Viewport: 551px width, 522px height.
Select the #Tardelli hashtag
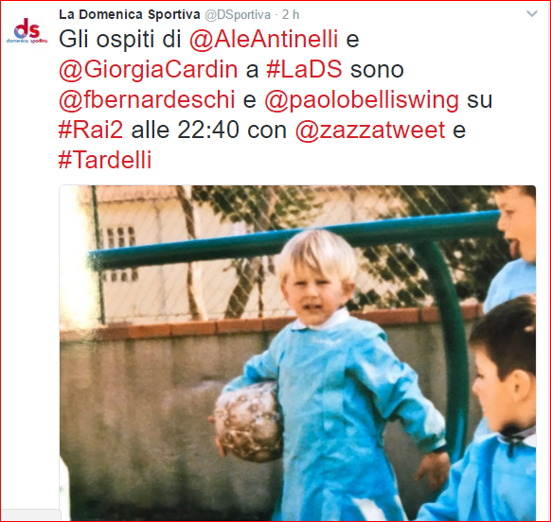[x=105, y=160]
